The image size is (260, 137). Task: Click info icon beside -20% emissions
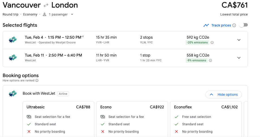(212, 42)
